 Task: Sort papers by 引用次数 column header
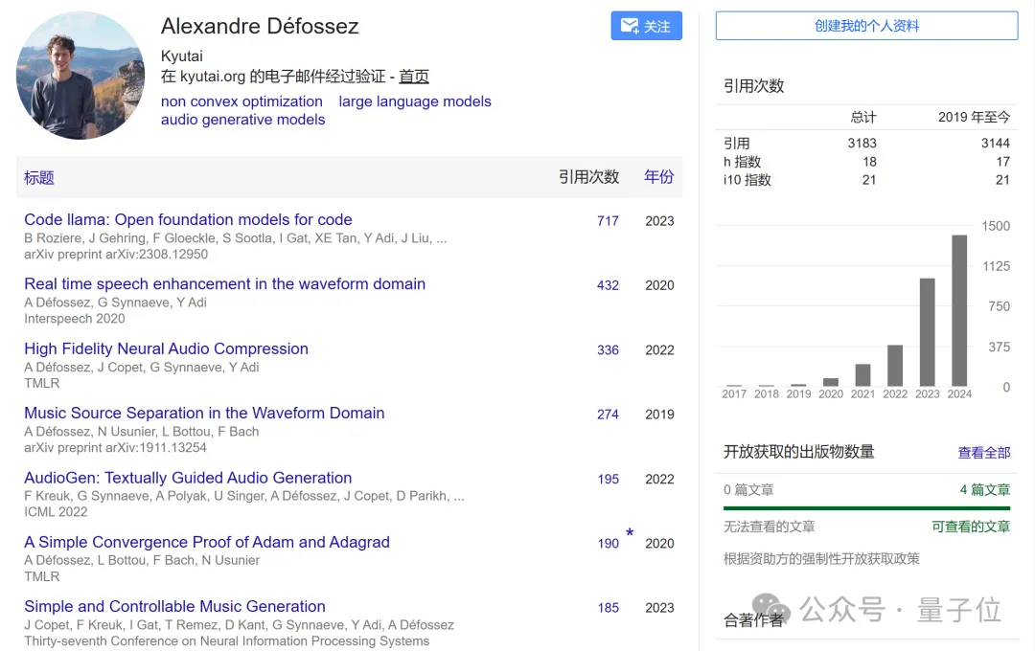click(x=588, y=177)
